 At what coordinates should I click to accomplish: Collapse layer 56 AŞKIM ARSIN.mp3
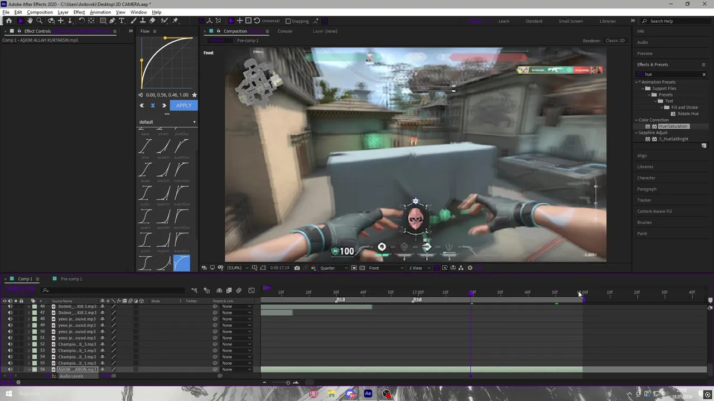[x=29, y=369]
